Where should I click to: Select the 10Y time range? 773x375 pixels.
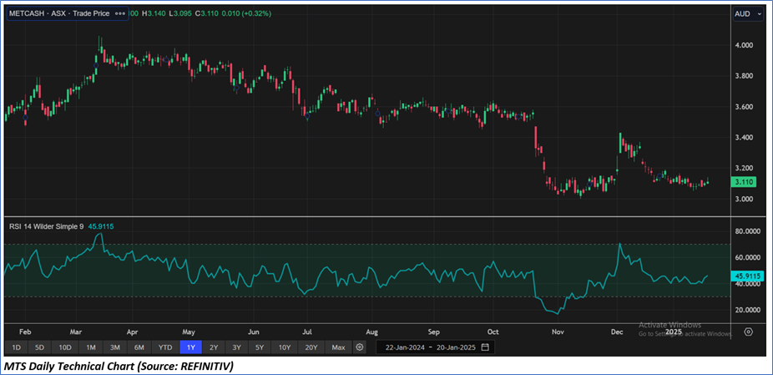(x=285, y=347)
